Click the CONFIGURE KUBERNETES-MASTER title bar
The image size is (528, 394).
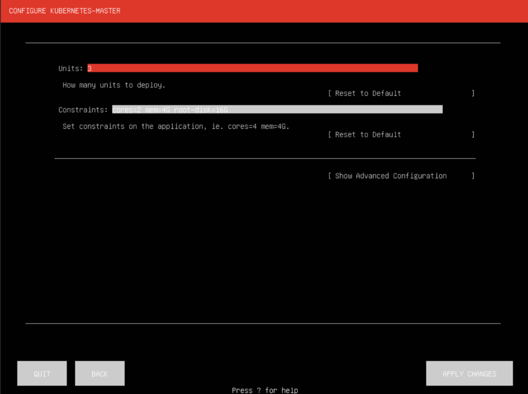64,10
